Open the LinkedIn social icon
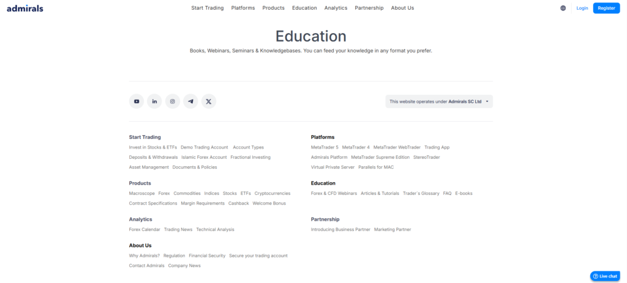The height and width of the screenshot is (283, 627). click(x=154, y=101)
